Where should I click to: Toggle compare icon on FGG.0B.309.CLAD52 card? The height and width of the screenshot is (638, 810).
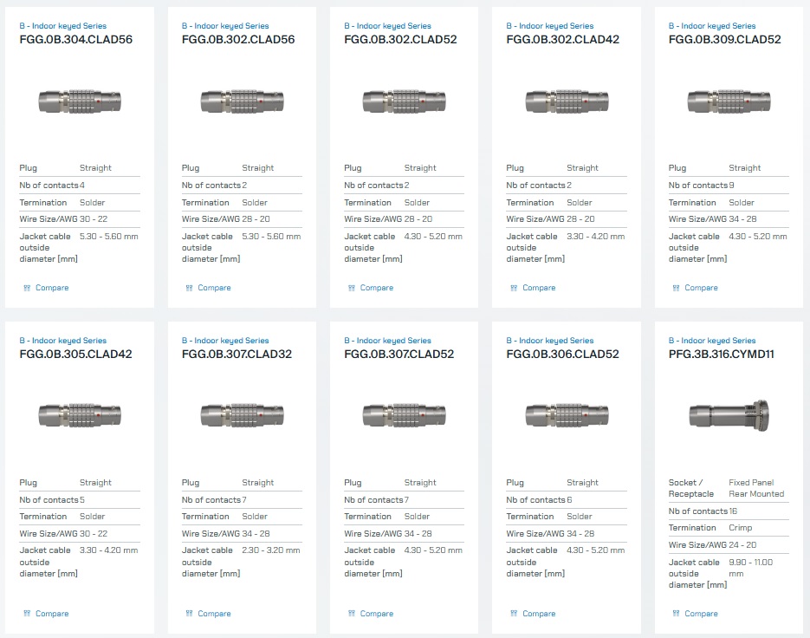tap(675, 288)
